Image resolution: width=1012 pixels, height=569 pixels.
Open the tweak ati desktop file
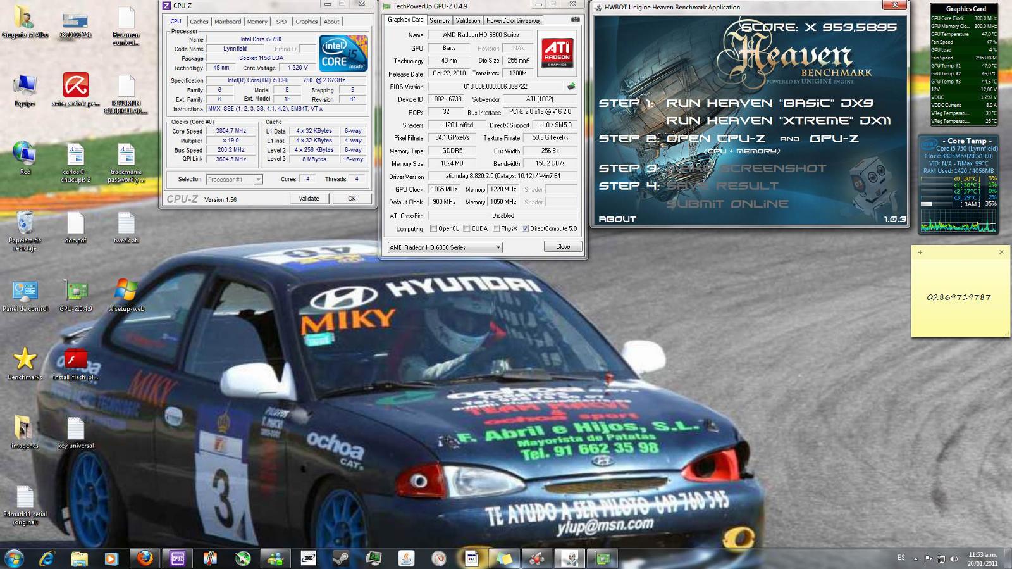click(126, 228)
